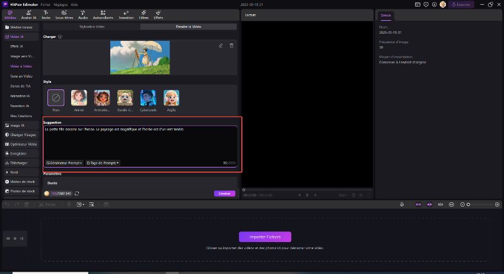Select the Texte tool
504x274 pixels.
coord(46,15)
